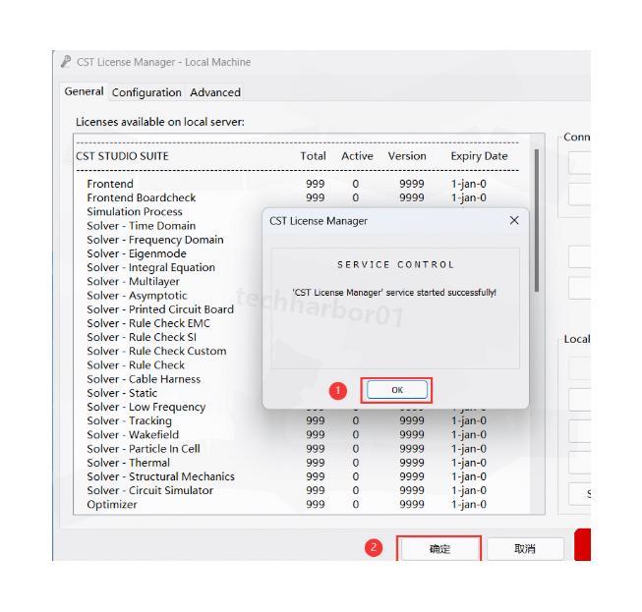Screen dimensions: 642x612
Task: Click the 确定 confirm button
Action: (x=438, y=550)
